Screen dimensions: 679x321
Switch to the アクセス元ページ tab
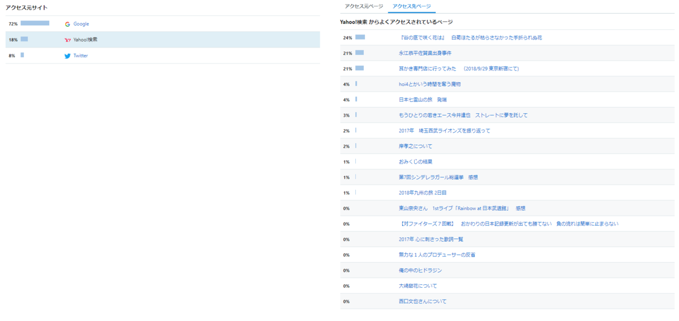pyautogui.click(x=364, y=6)
